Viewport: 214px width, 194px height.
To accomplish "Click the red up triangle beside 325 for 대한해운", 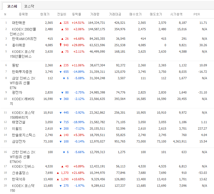I will pos(61,23).
